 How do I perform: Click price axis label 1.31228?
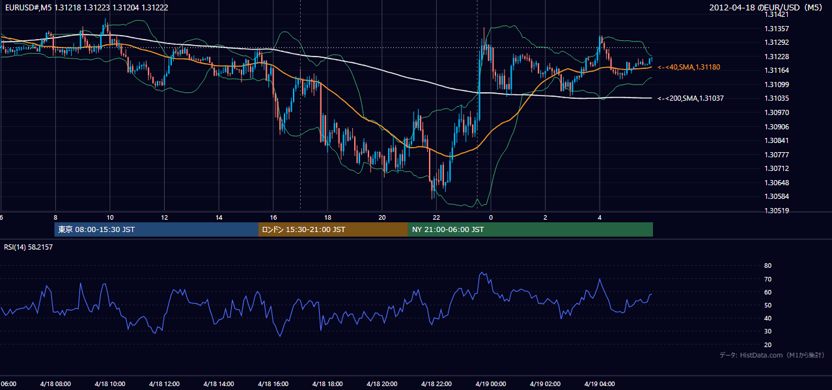pyautogui.click(x=776, y=57)
